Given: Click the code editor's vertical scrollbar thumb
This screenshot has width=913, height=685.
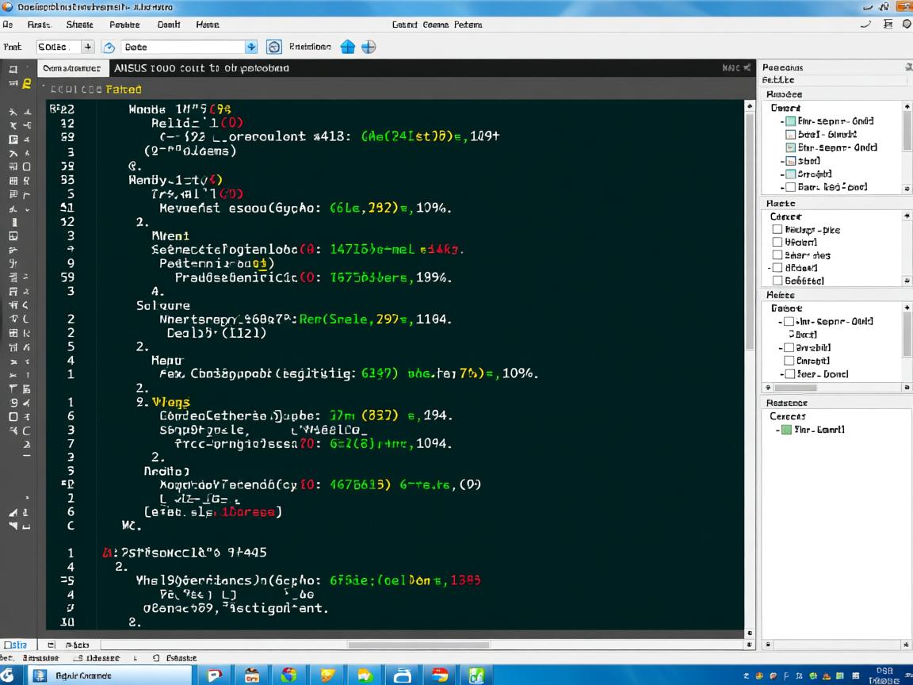Looking at the screenshot, I should pyautogui.click(x=750, y=230).
